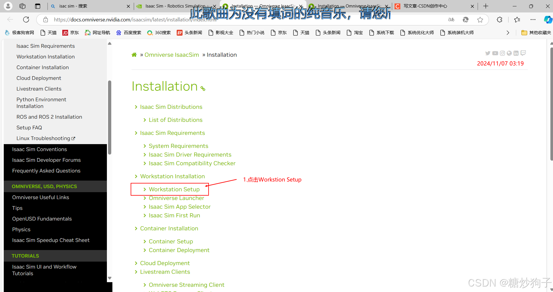Open the Extensions puzzle icon

(499, 20)
